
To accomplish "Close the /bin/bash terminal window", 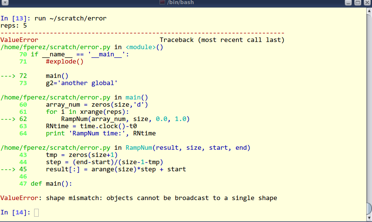I will click(367, 3).
